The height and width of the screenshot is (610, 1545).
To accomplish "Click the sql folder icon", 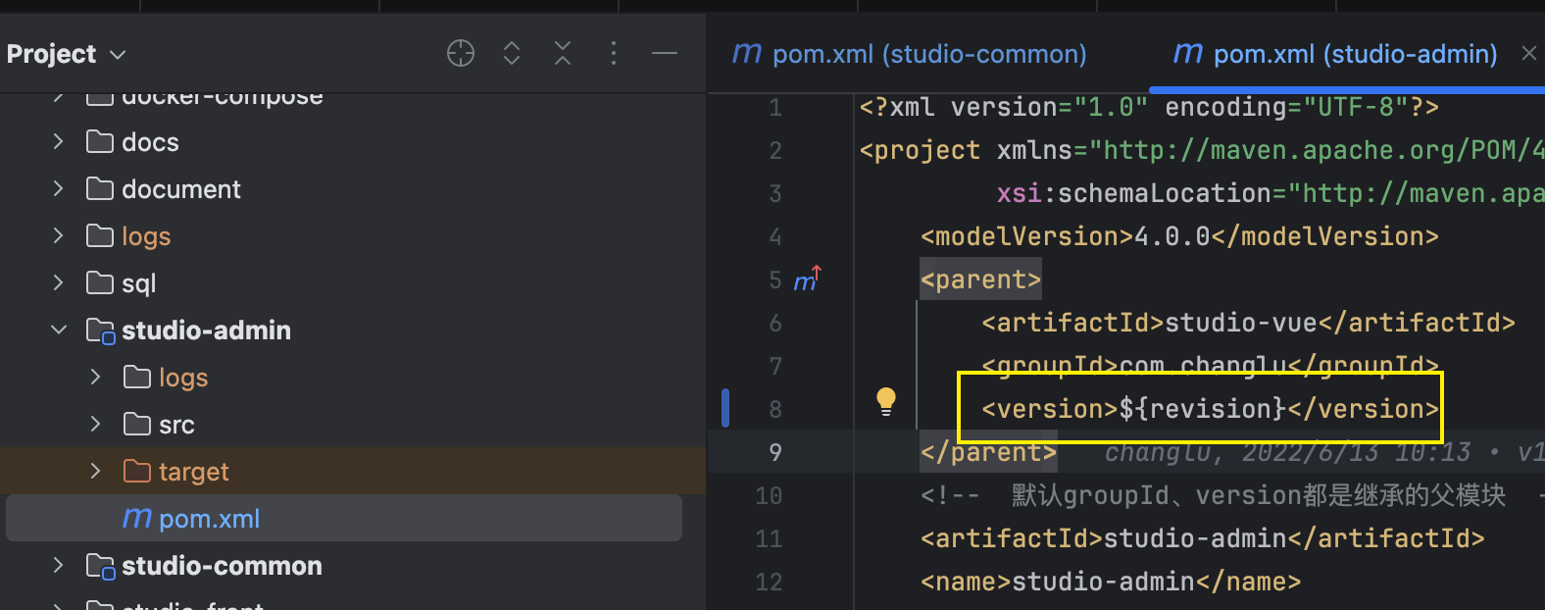I will click(100, 283).
